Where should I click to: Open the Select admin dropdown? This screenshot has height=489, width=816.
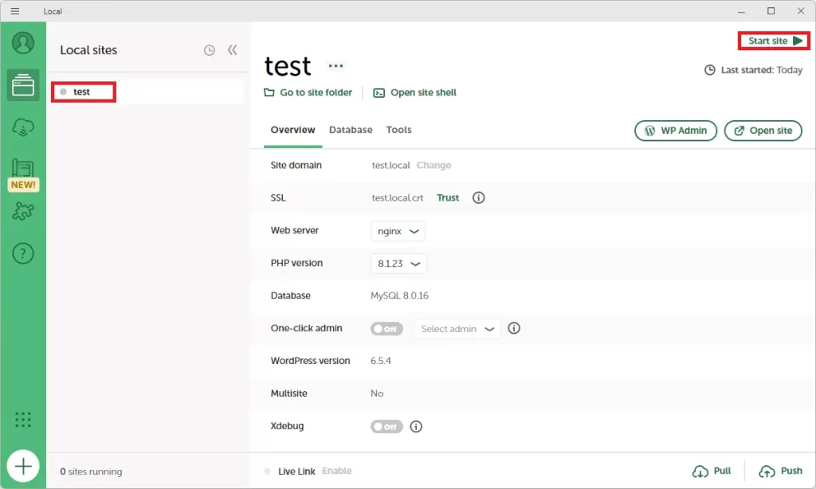coord(457,329)
